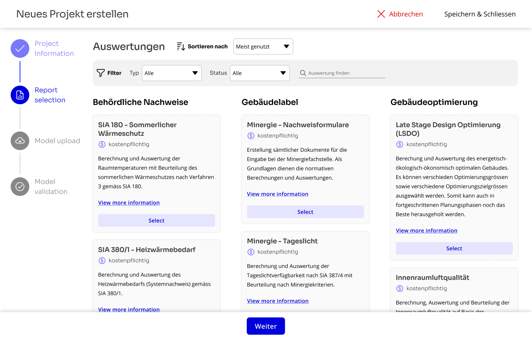Viewport: 532px width, 340px height.
Task: Click the Innenraumluftqualität card title
Action: 432,278
